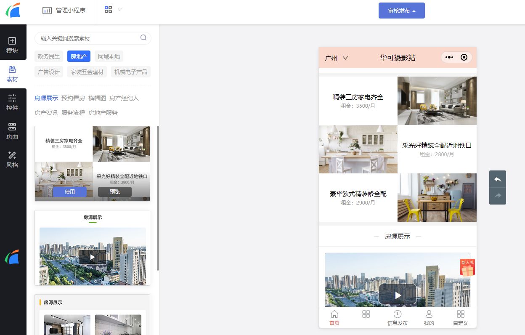Click 租金：2900/月 price in preview
The image size is (525, 335).
click(358, 203)
